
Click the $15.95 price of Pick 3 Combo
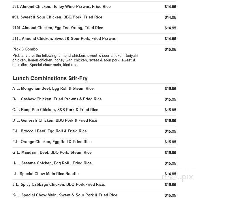tap(170, 49)
